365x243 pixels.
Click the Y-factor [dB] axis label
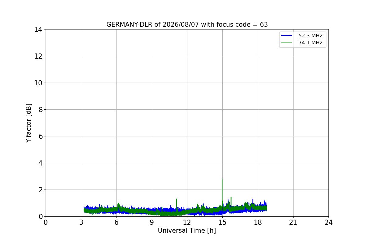click(29, 123)
